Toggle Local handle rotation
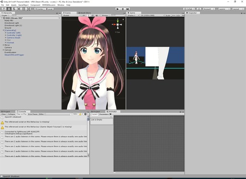 pos(49,9)
